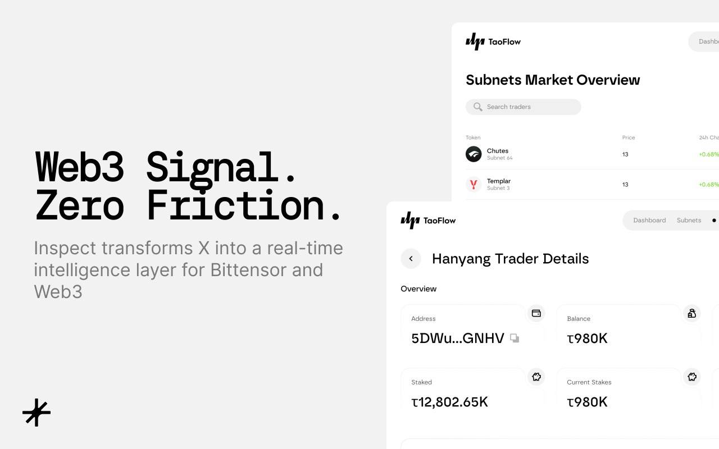Select the Chutes token icon in the table
Image resolution: width=719 pixels, height=449 pixels.
474,154
